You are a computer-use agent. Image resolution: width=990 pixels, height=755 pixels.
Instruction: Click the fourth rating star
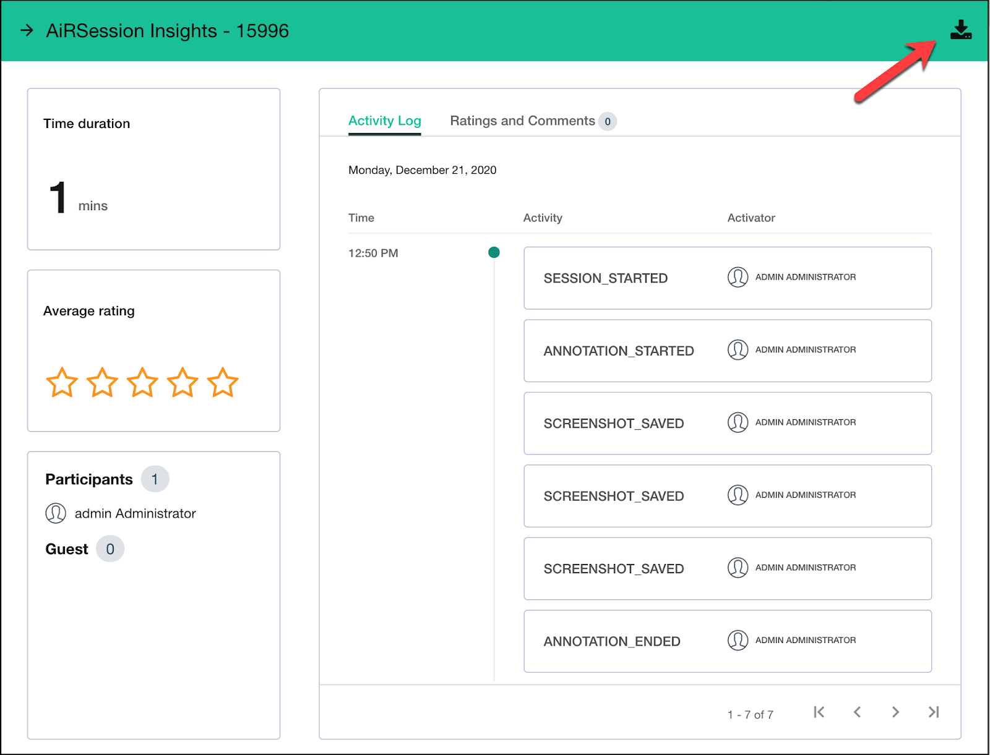[183, 382]
